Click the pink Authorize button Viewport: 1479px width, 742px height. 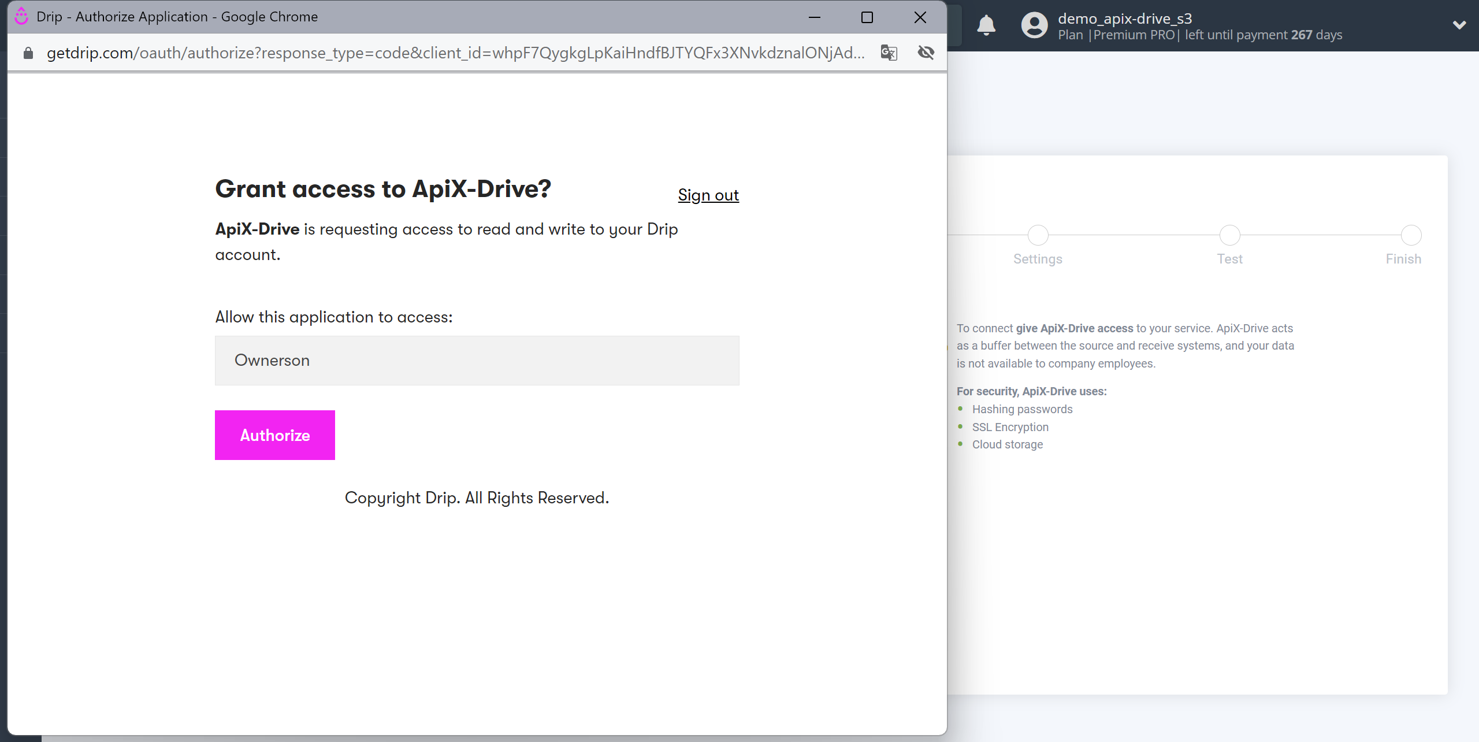(x=275, y=435)
